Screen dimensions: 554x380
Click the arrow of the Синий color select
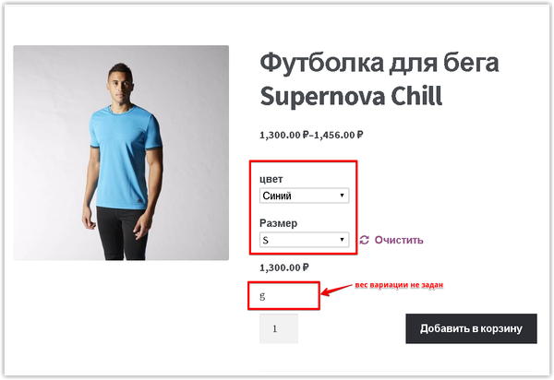click(x=342, y=196)
